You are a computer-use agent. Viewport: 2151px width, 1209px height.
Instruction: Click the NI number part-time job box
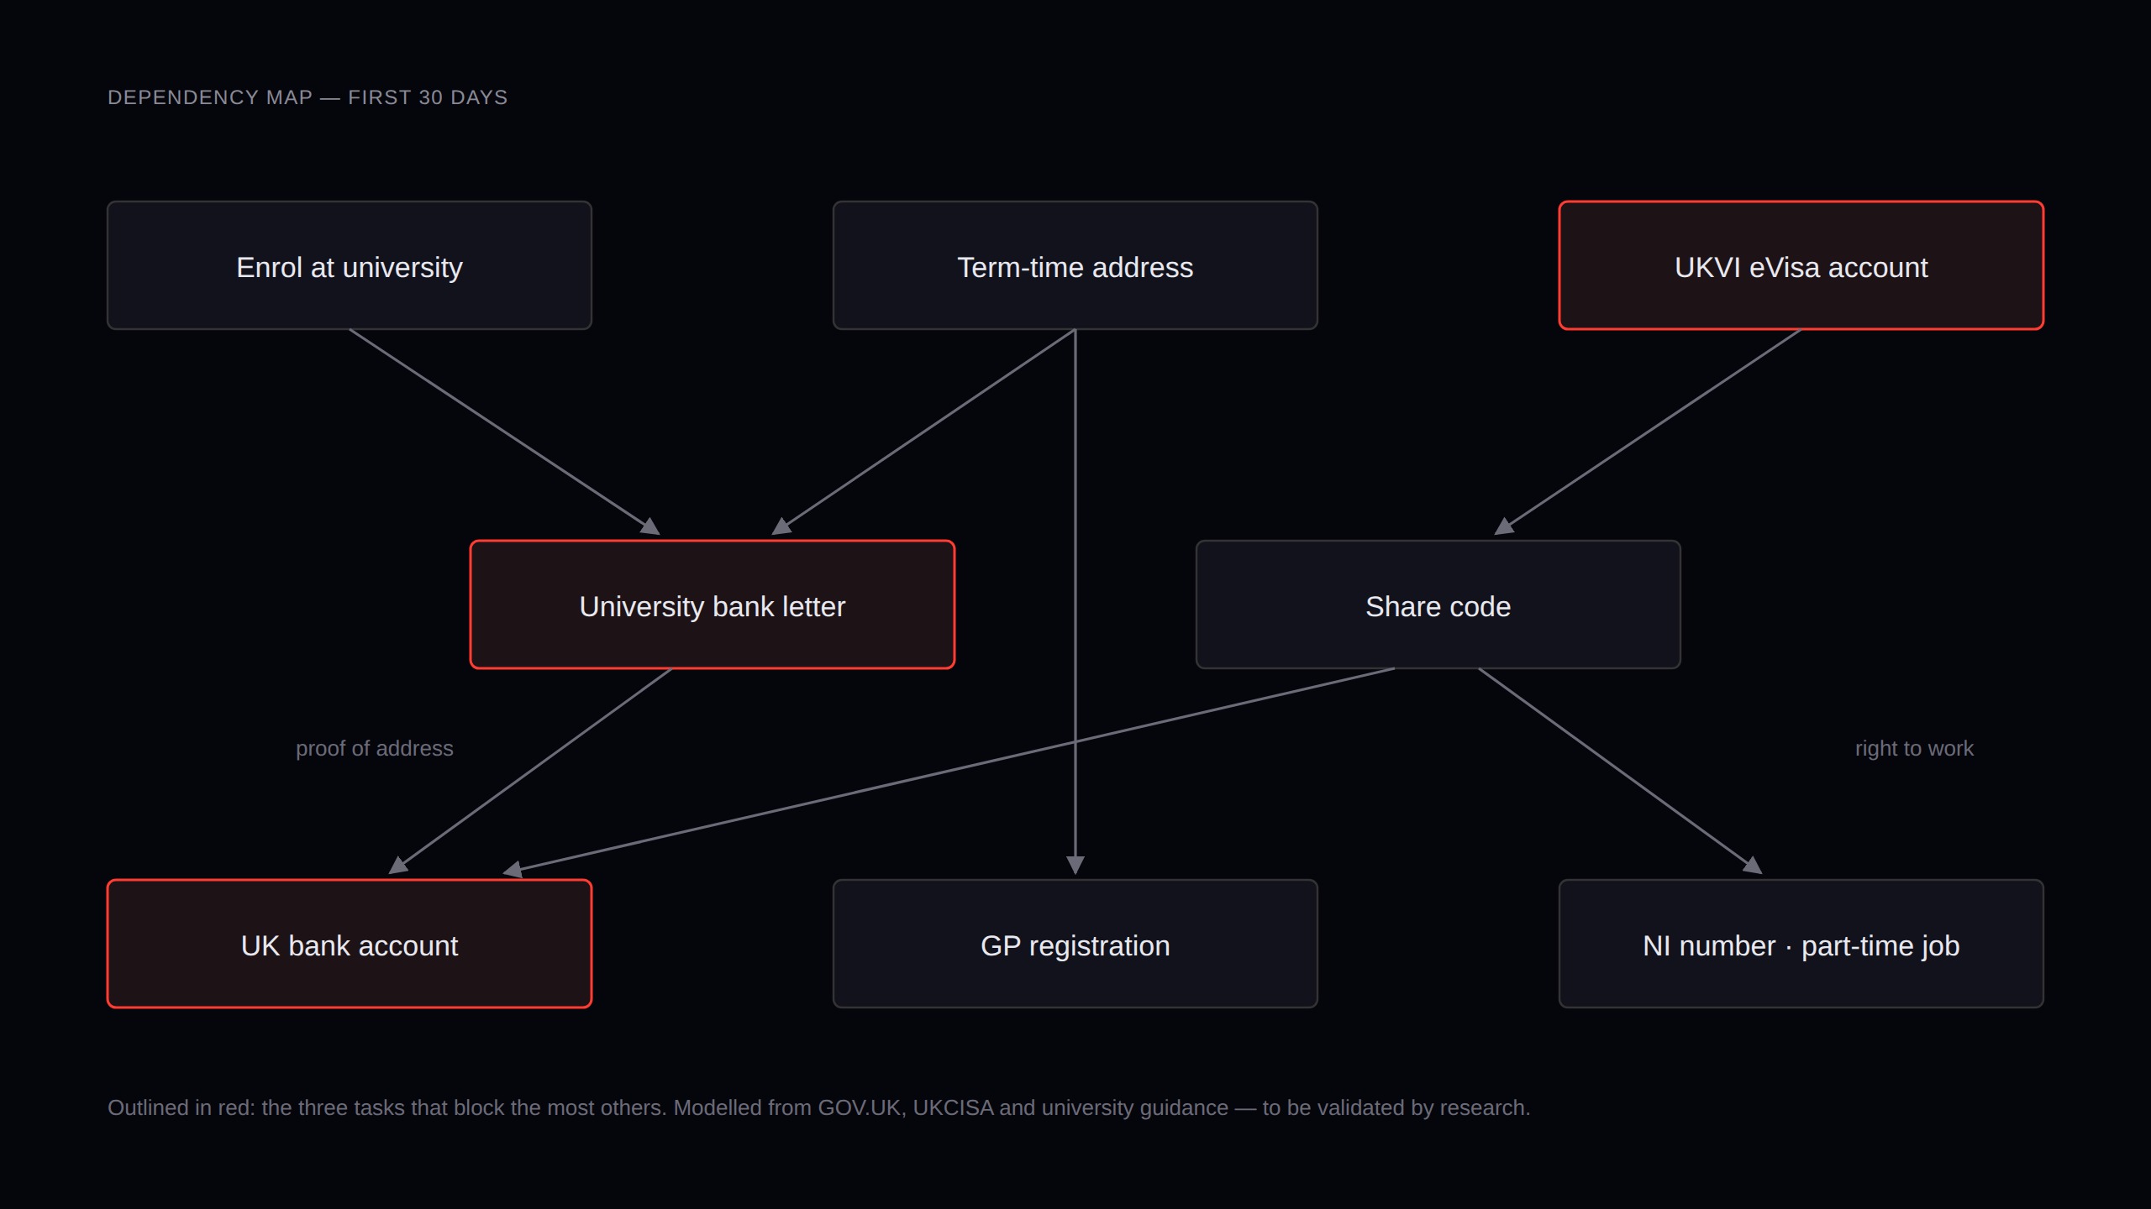[x=1801, y=944]
